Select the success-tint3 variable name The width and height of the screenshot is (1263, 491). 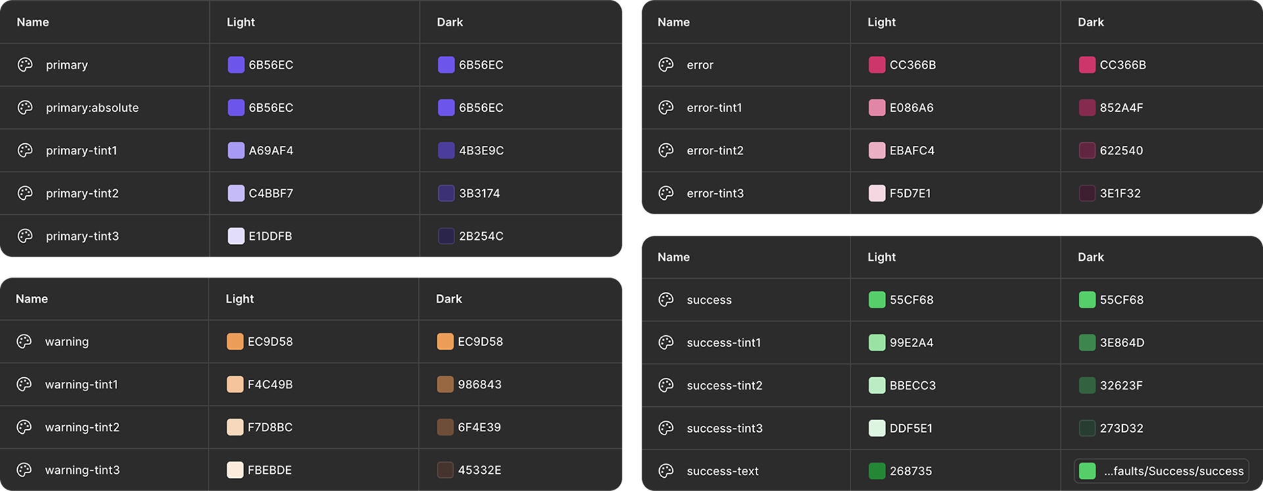point(724,428)
